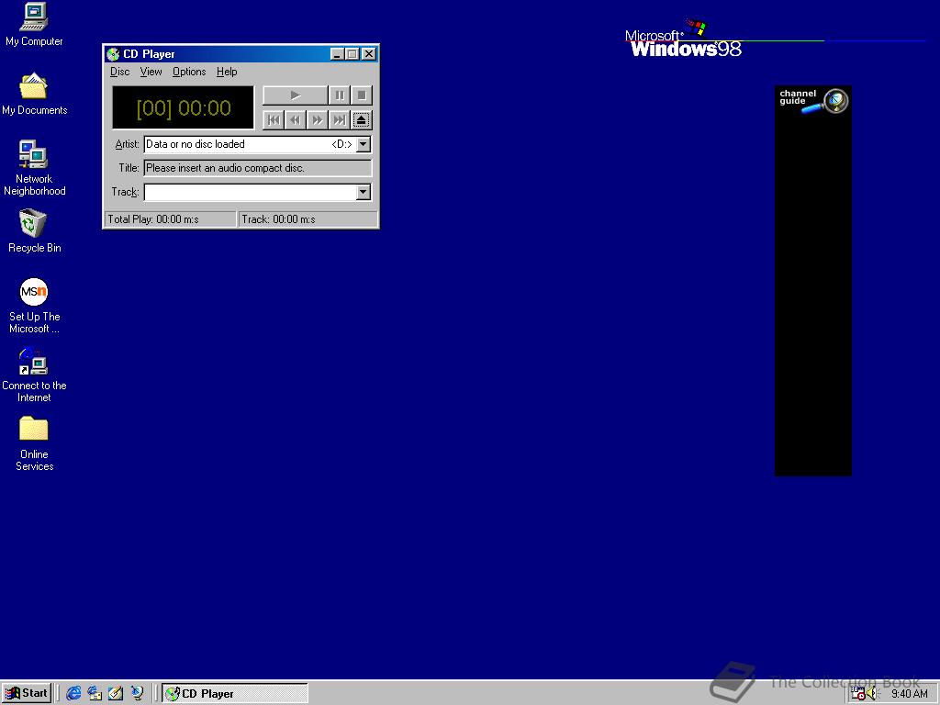Click the volume speaker tray icon
940x705 pixels.
872,694
